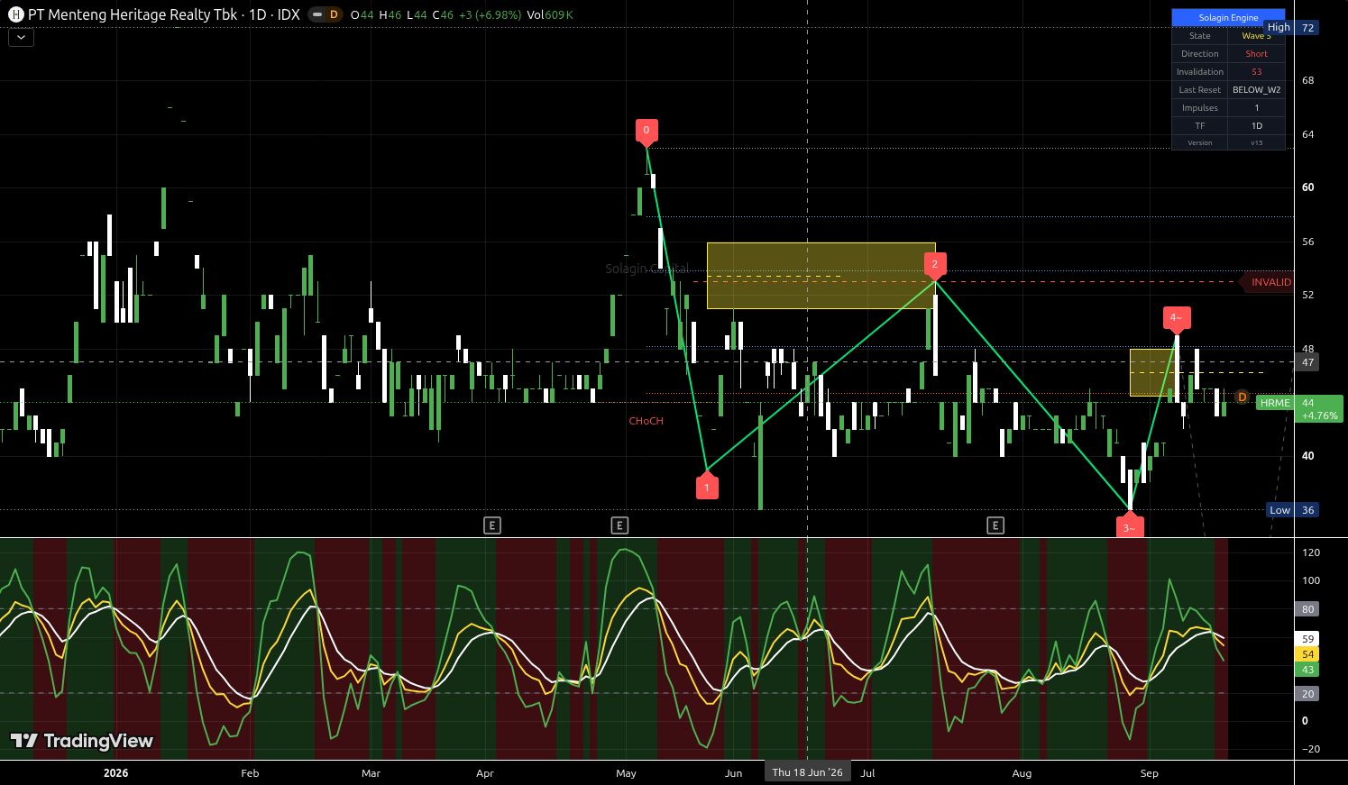1348x785 pixels.
Task: Click the small yellow zone box near wave 4~
Action: coord(1153,372)
